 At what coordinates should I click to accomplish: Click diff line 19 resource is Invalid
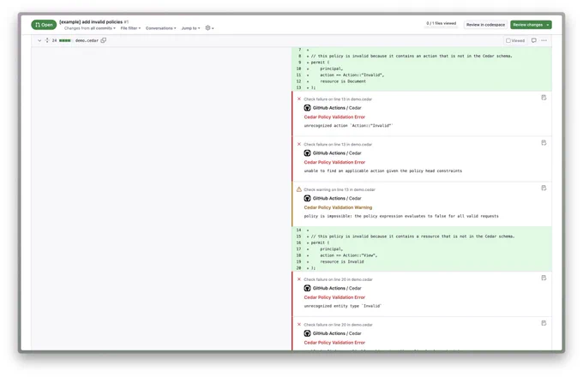342,262
